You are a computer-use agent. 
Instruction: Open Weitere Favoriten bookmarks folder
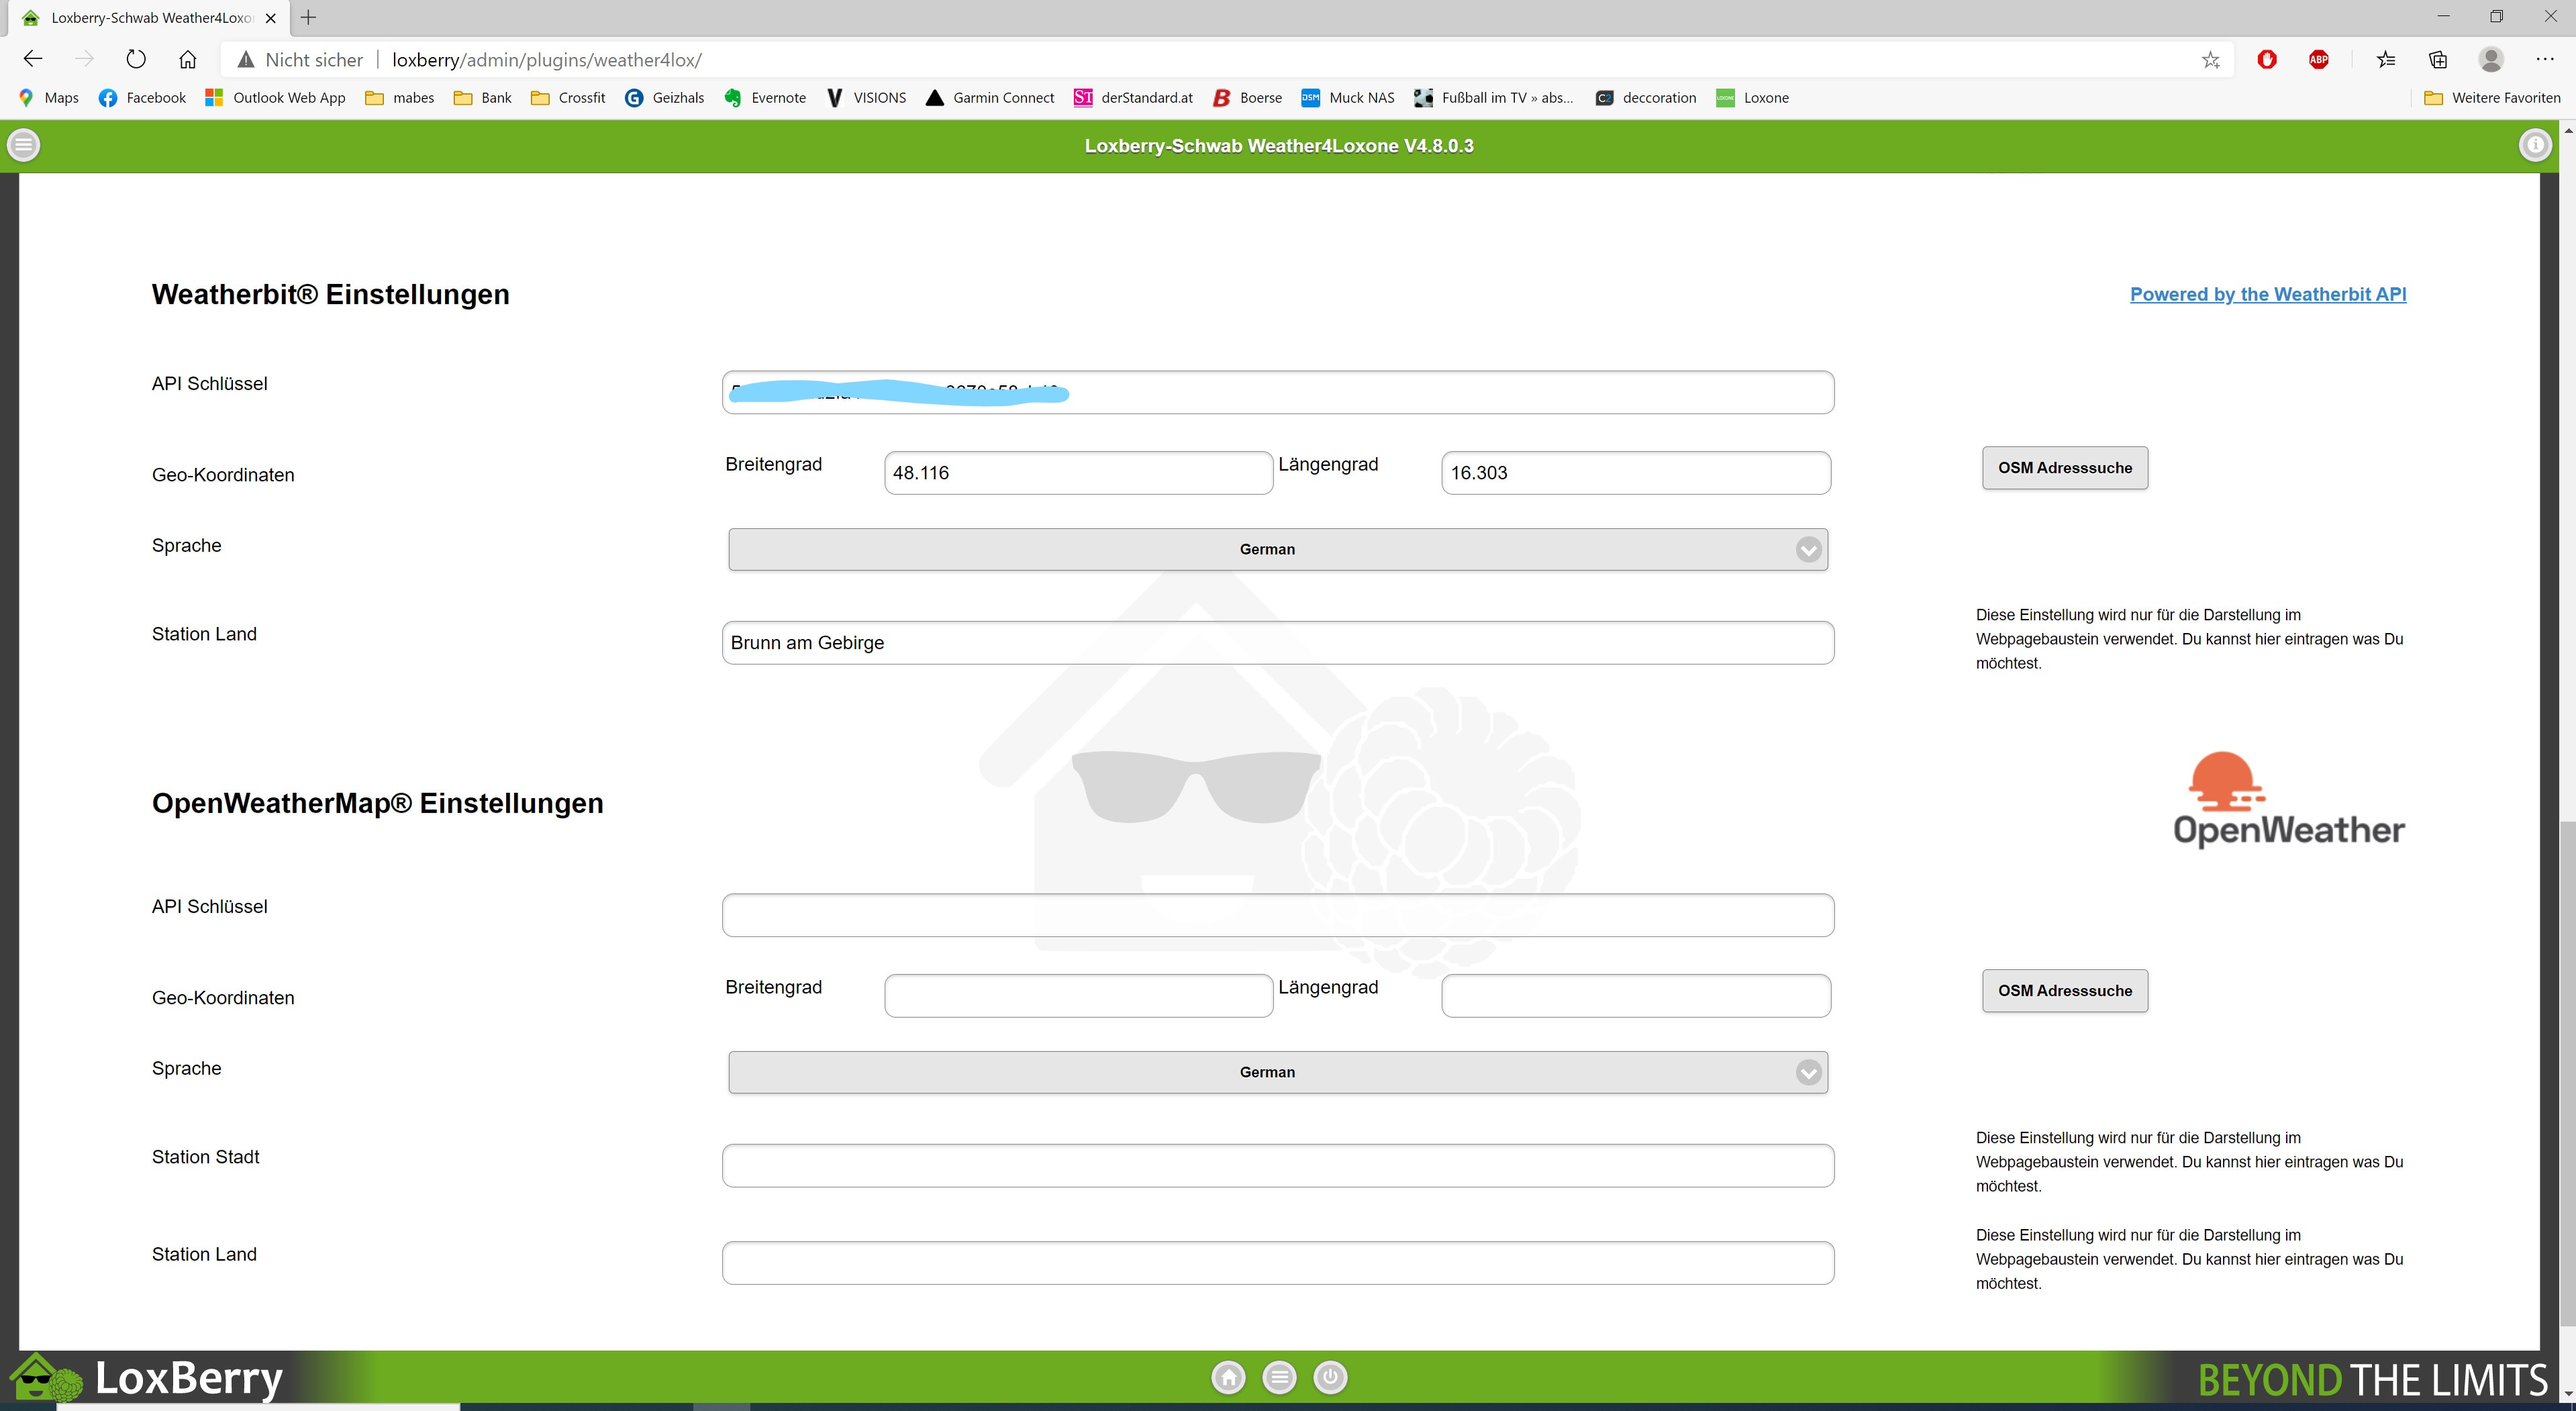pos(2492,98)
